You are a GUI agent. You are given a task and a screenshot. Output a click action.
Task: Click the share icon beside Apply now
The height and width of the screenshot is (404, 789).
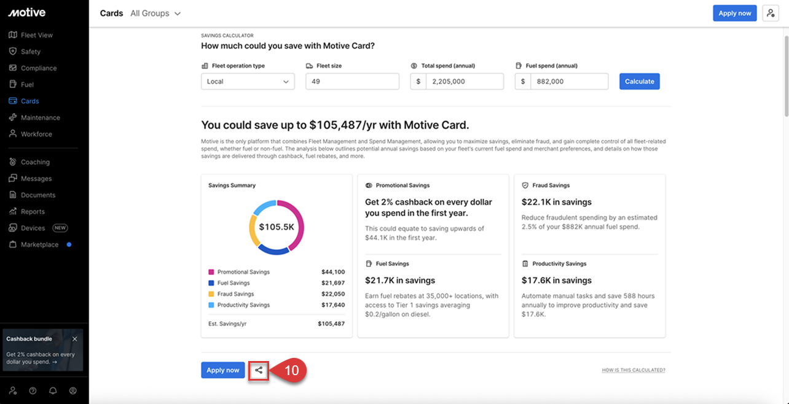point(259,370)
